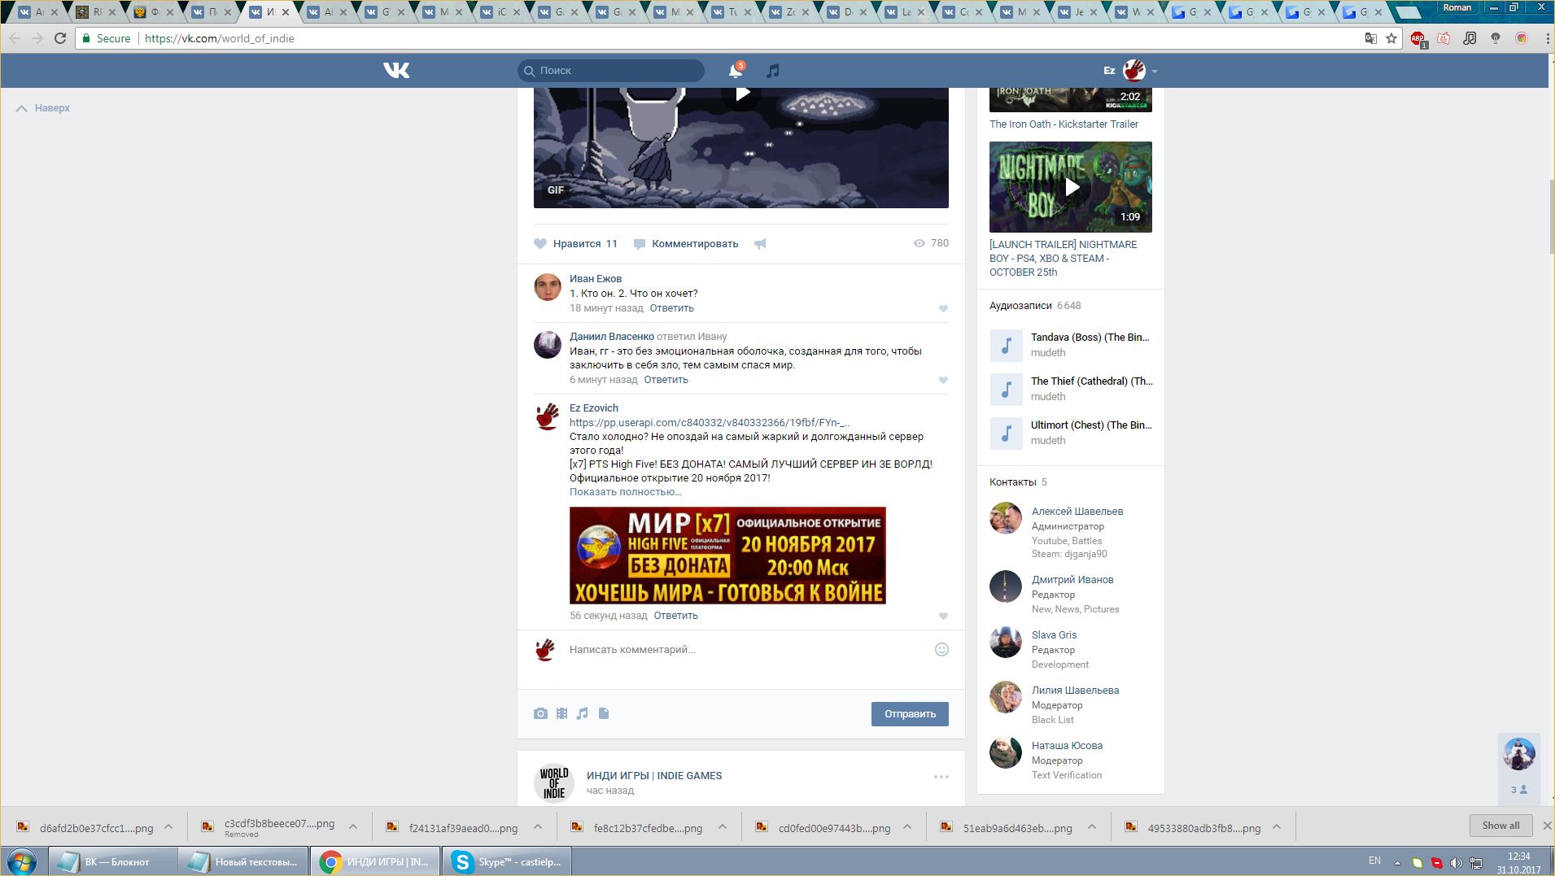Open options chevron for fe8c12b37cfedbe download

[723, 827]
